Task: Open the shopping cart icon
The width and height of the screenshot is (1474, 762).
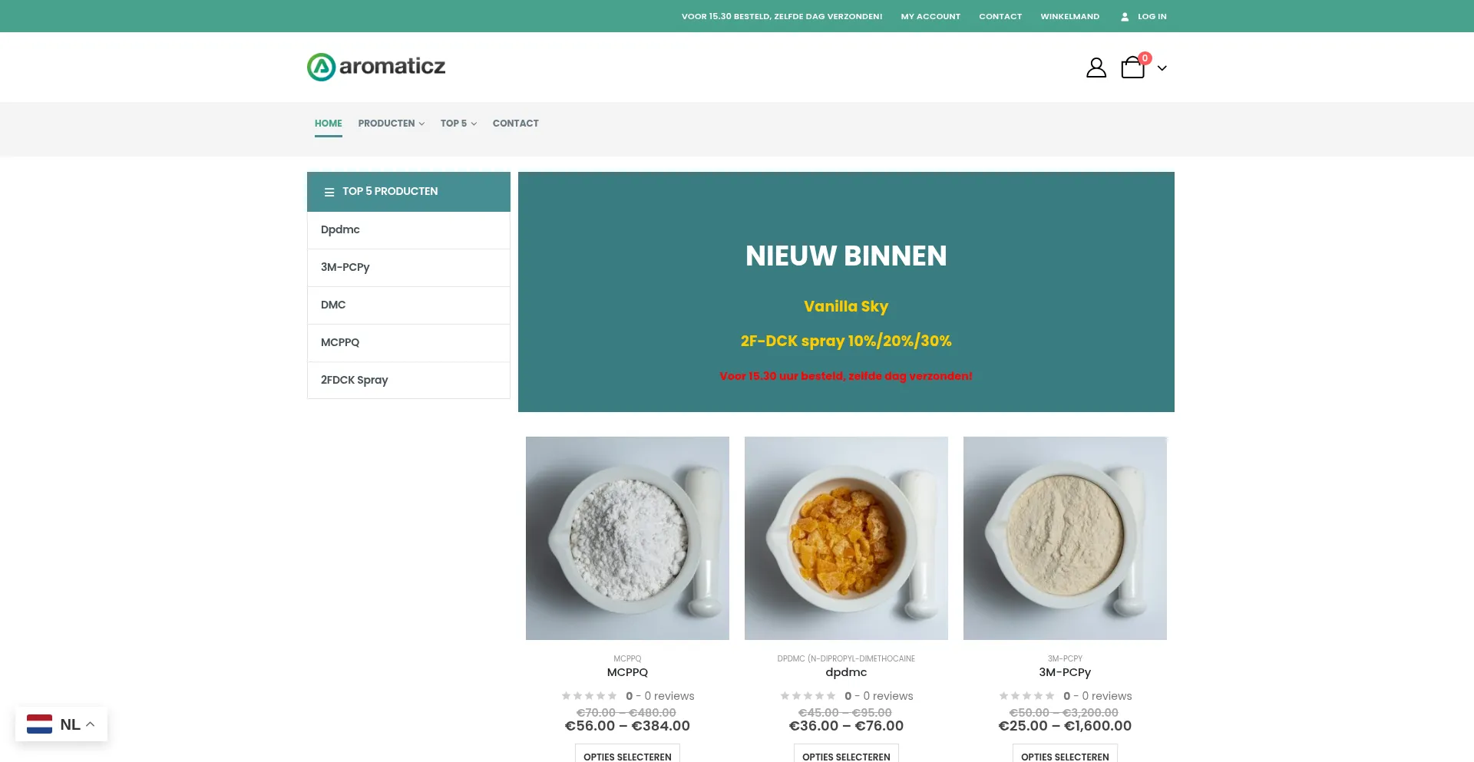Action: pyautogui.click(x=1133, y=68)
